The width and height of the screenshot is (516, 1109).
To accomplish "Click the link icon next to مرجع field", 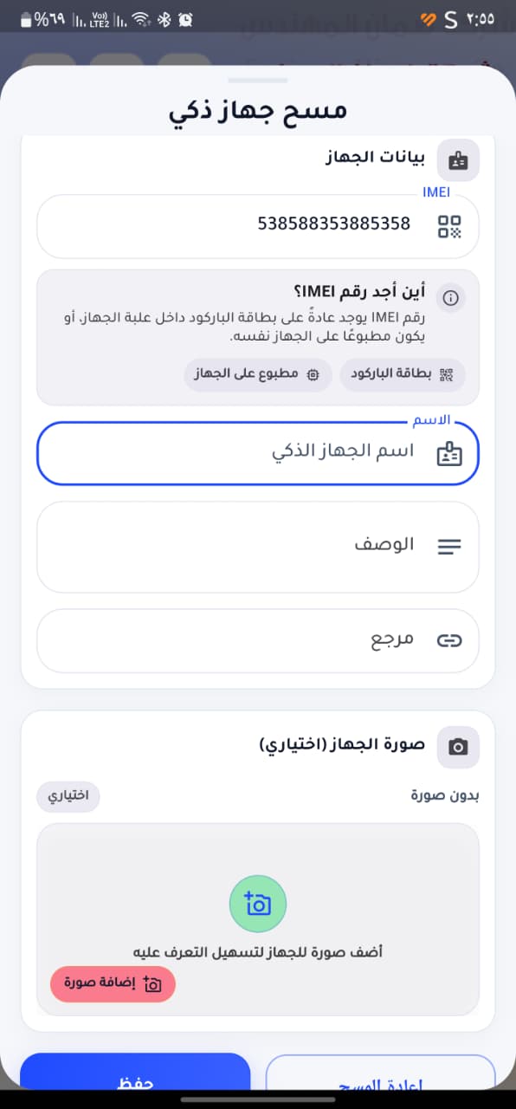I will coord(449,640).
